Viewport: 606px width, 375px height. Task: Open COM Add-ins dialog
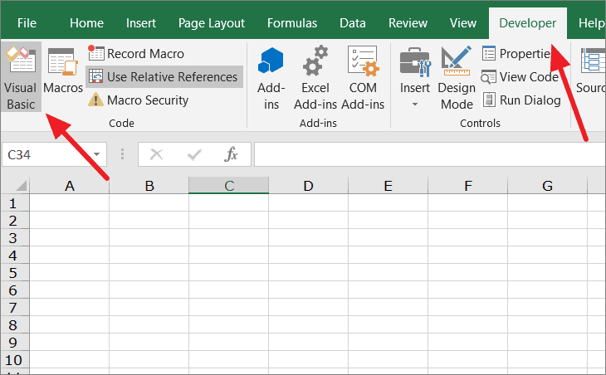[363, 78]
